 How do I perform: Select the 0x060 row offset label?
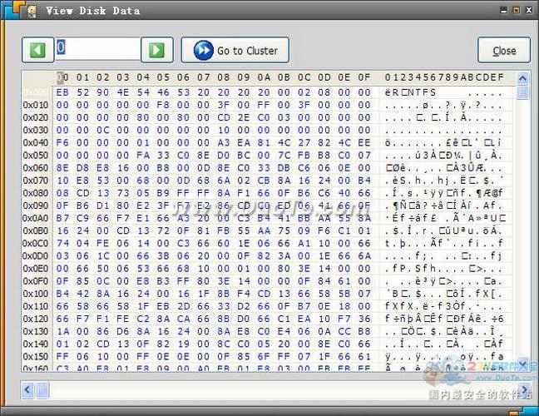[36, 168]
